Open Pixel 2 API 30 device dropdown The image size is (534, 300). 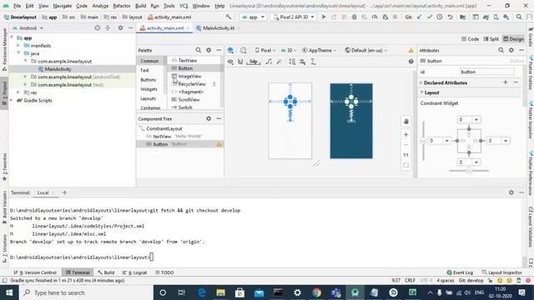294,17
